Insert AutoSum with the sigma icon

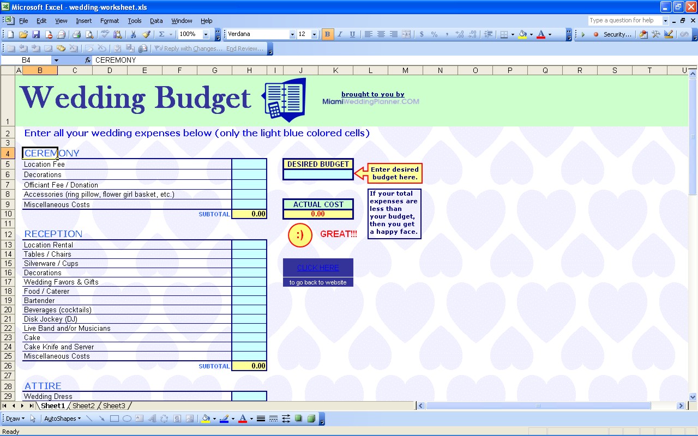161,34
